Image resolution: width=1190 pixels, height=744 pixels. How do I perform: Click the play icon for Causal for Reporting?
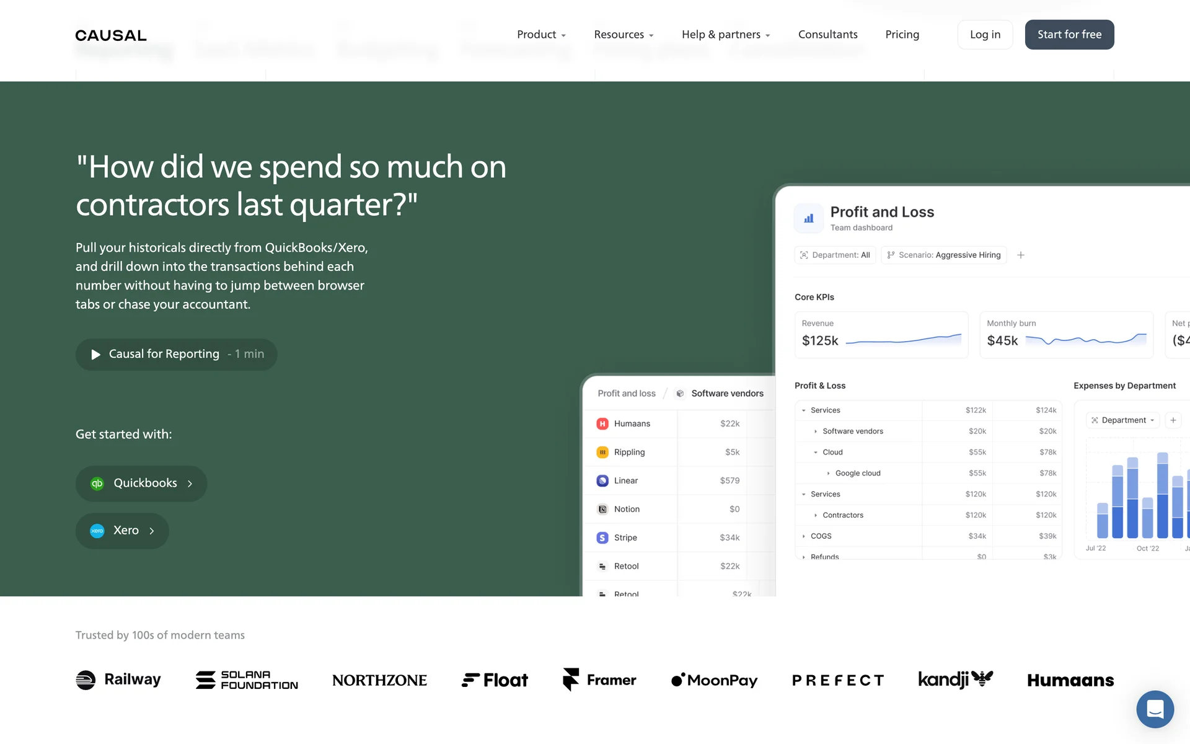pyautogui.click(x=95, y=355)
